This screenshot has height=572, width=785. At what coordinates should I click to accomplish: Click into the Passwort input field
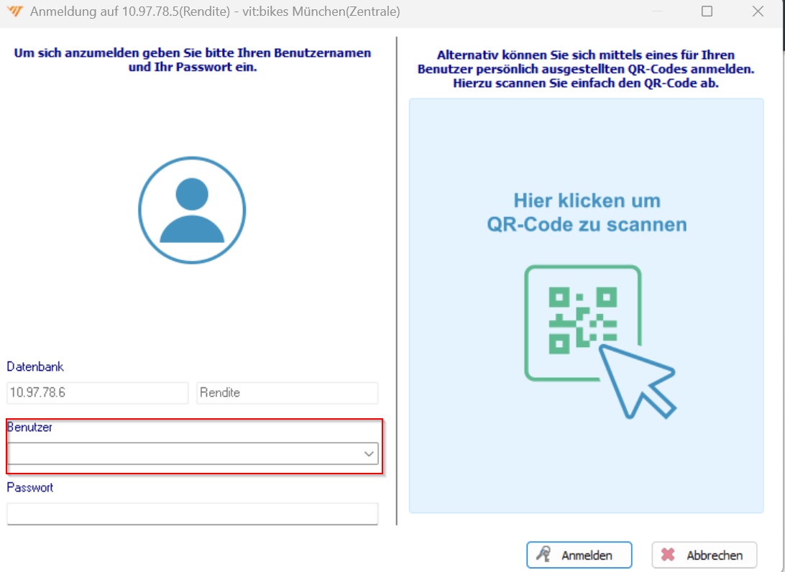192,513
